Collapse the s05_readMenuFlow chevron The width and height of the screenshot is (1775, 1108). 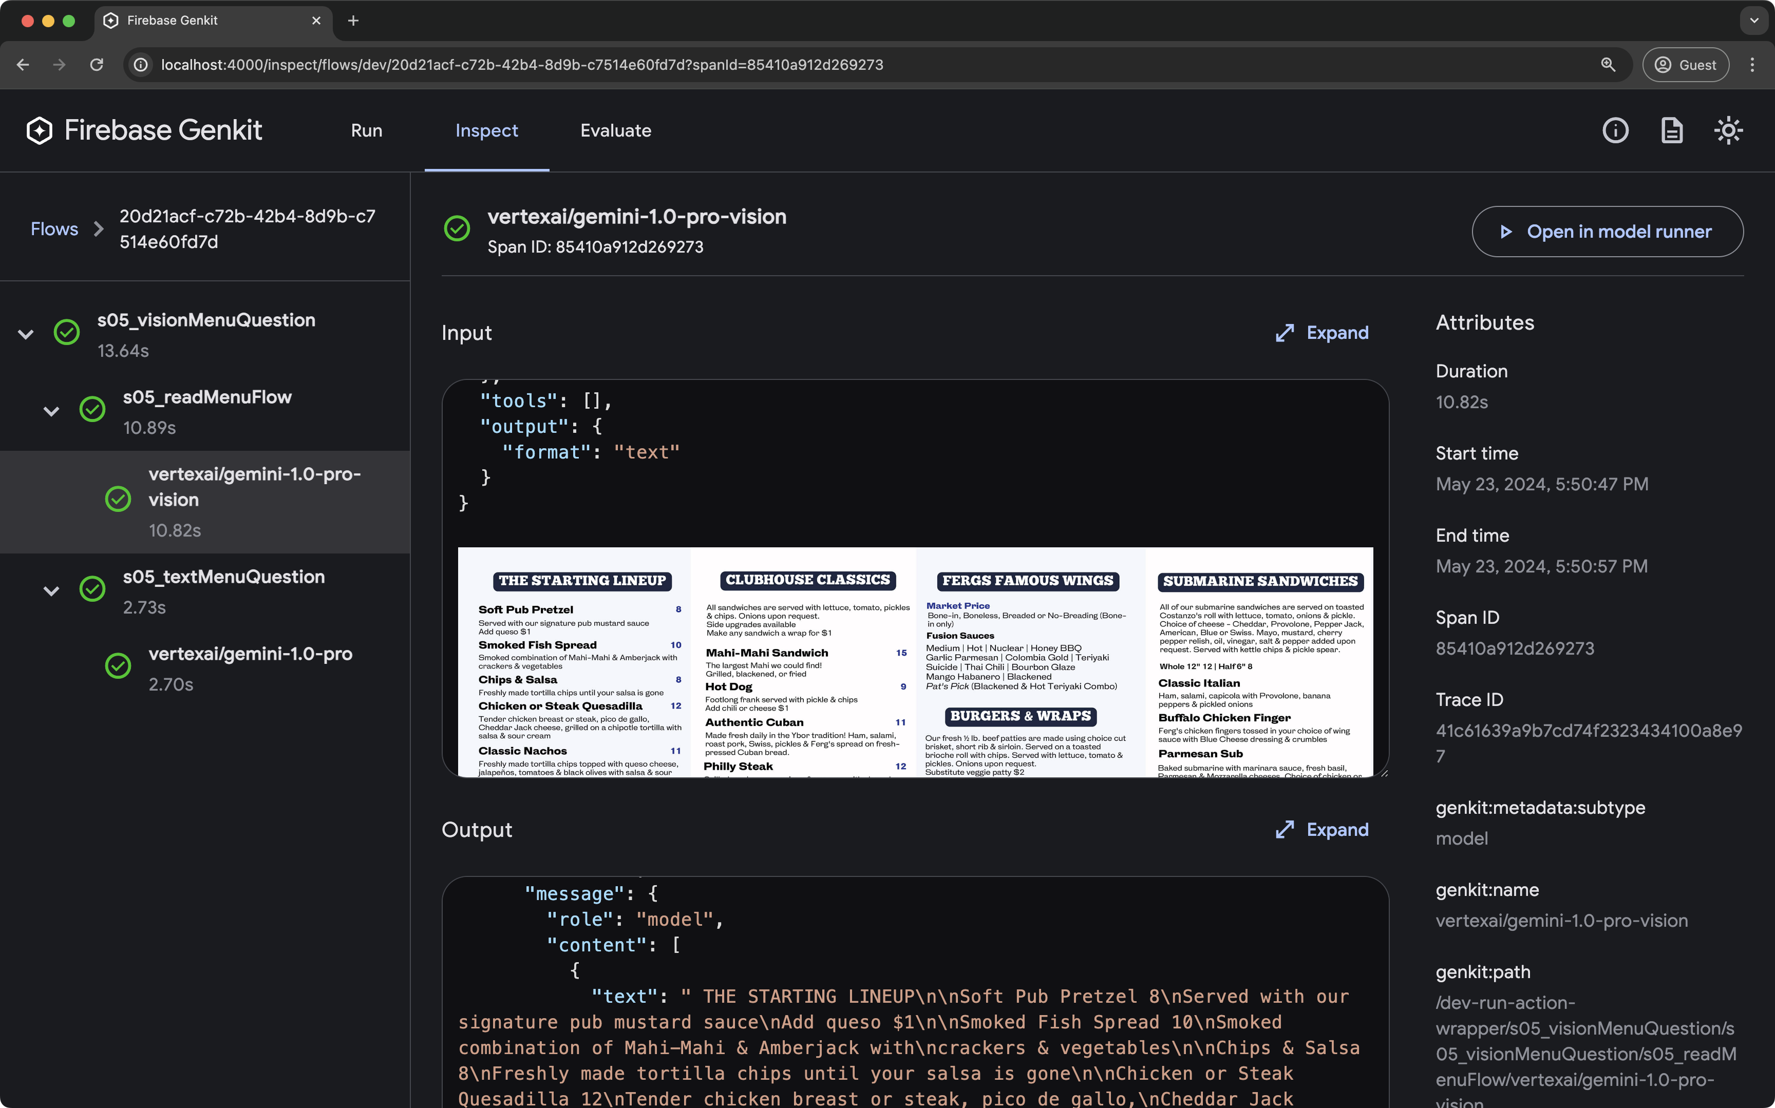51,411
